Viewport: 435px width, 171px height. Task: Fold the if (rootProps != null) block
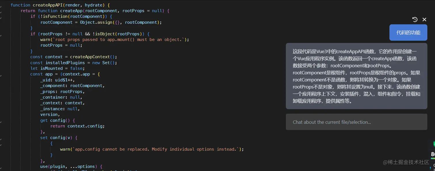click(1, 35)
